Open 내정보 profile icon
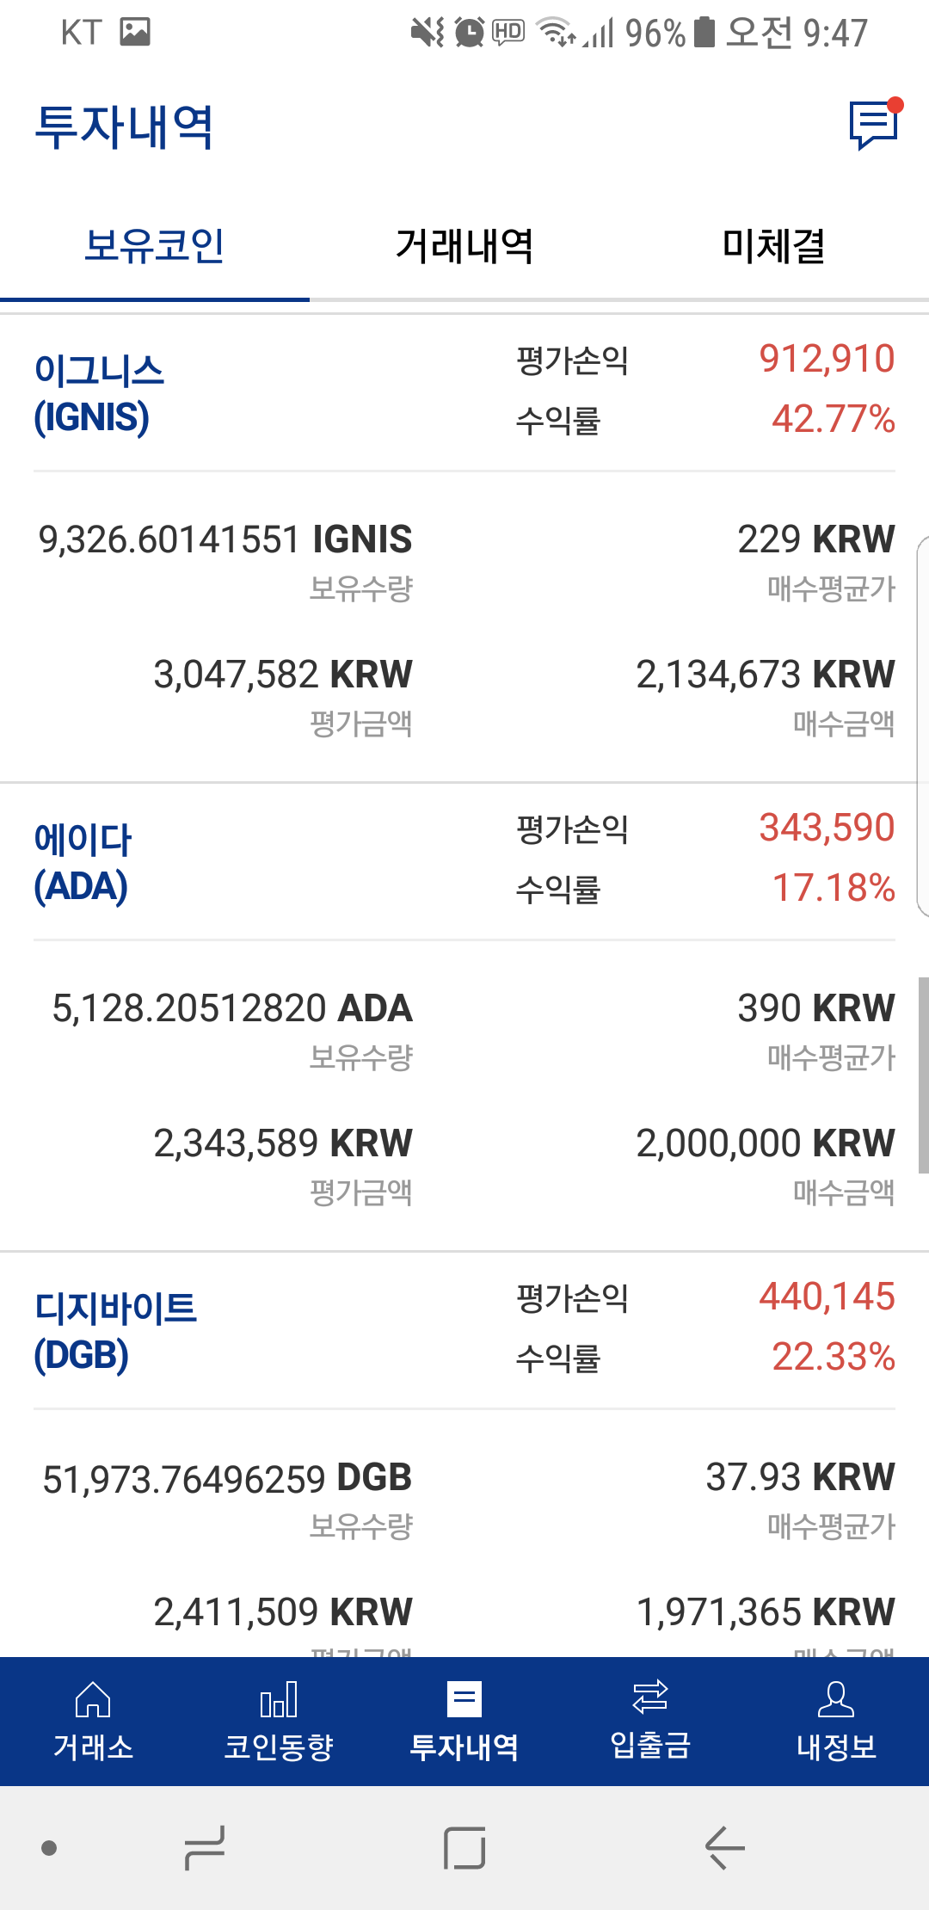 (x=835, y=1699)
